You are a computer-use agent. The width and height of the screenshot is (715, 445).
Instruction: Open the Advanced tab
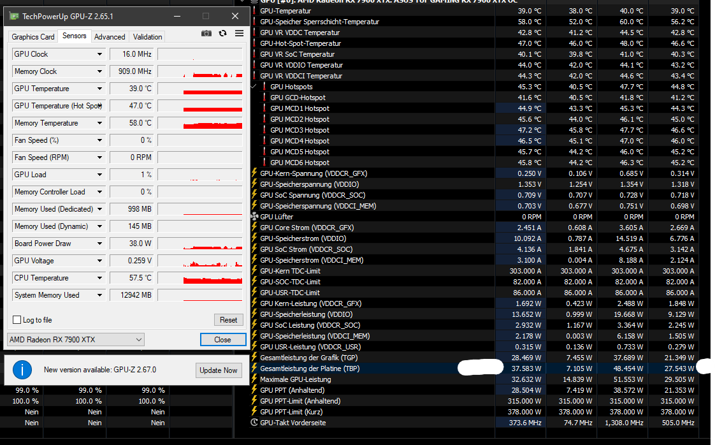(110, 37)
